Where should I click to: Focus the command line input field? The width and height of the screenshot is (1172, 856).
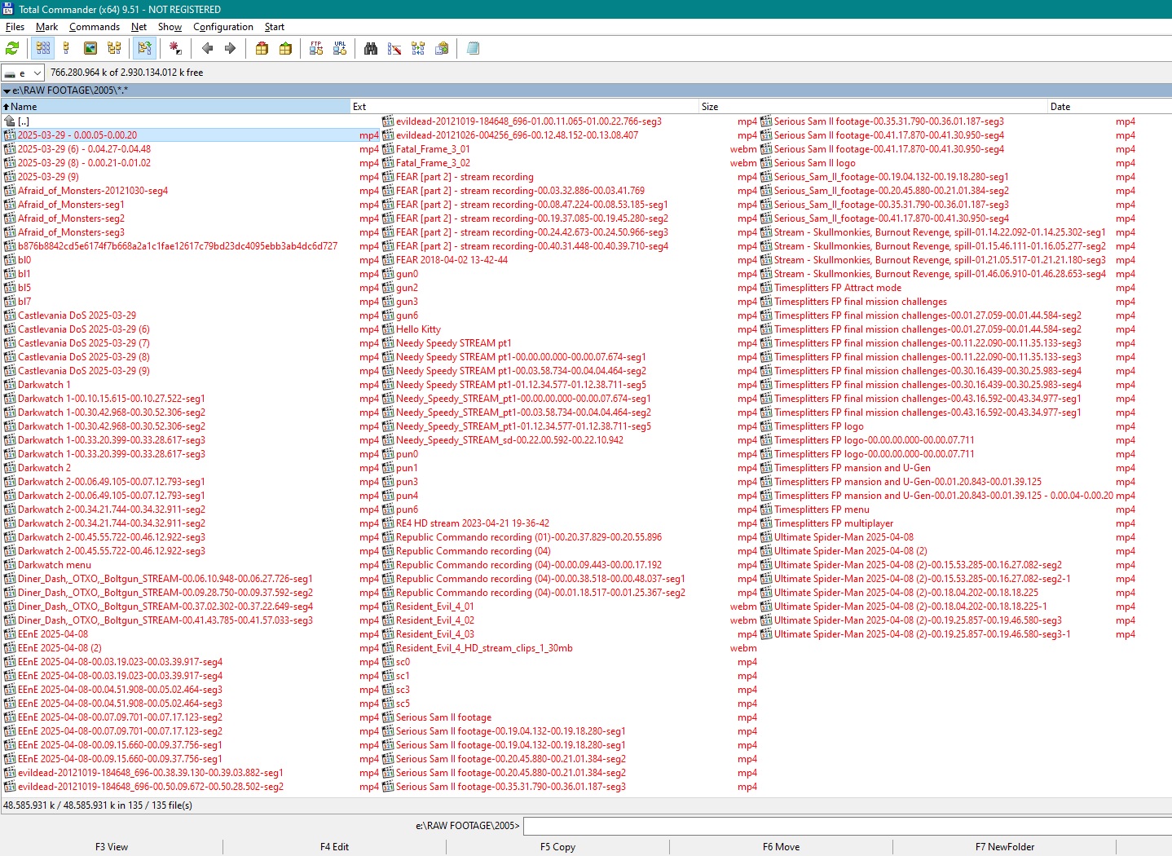(848, 826)
